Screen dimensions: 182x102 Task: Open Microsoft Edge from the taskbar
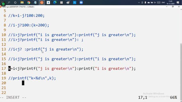click(55, 3)
